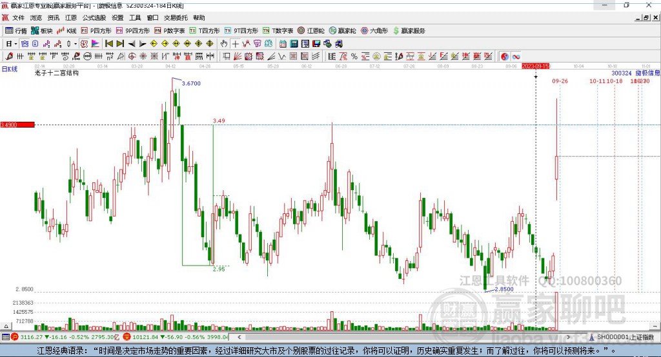The height and width of the screenshot is (357, 661).
Task: Toggle the crosshair cursor tool
Action: [x=235, y=44]
